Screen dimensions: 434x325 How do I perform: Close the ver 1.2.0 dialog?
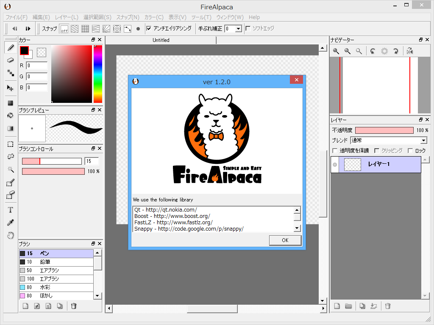(296, 80)
